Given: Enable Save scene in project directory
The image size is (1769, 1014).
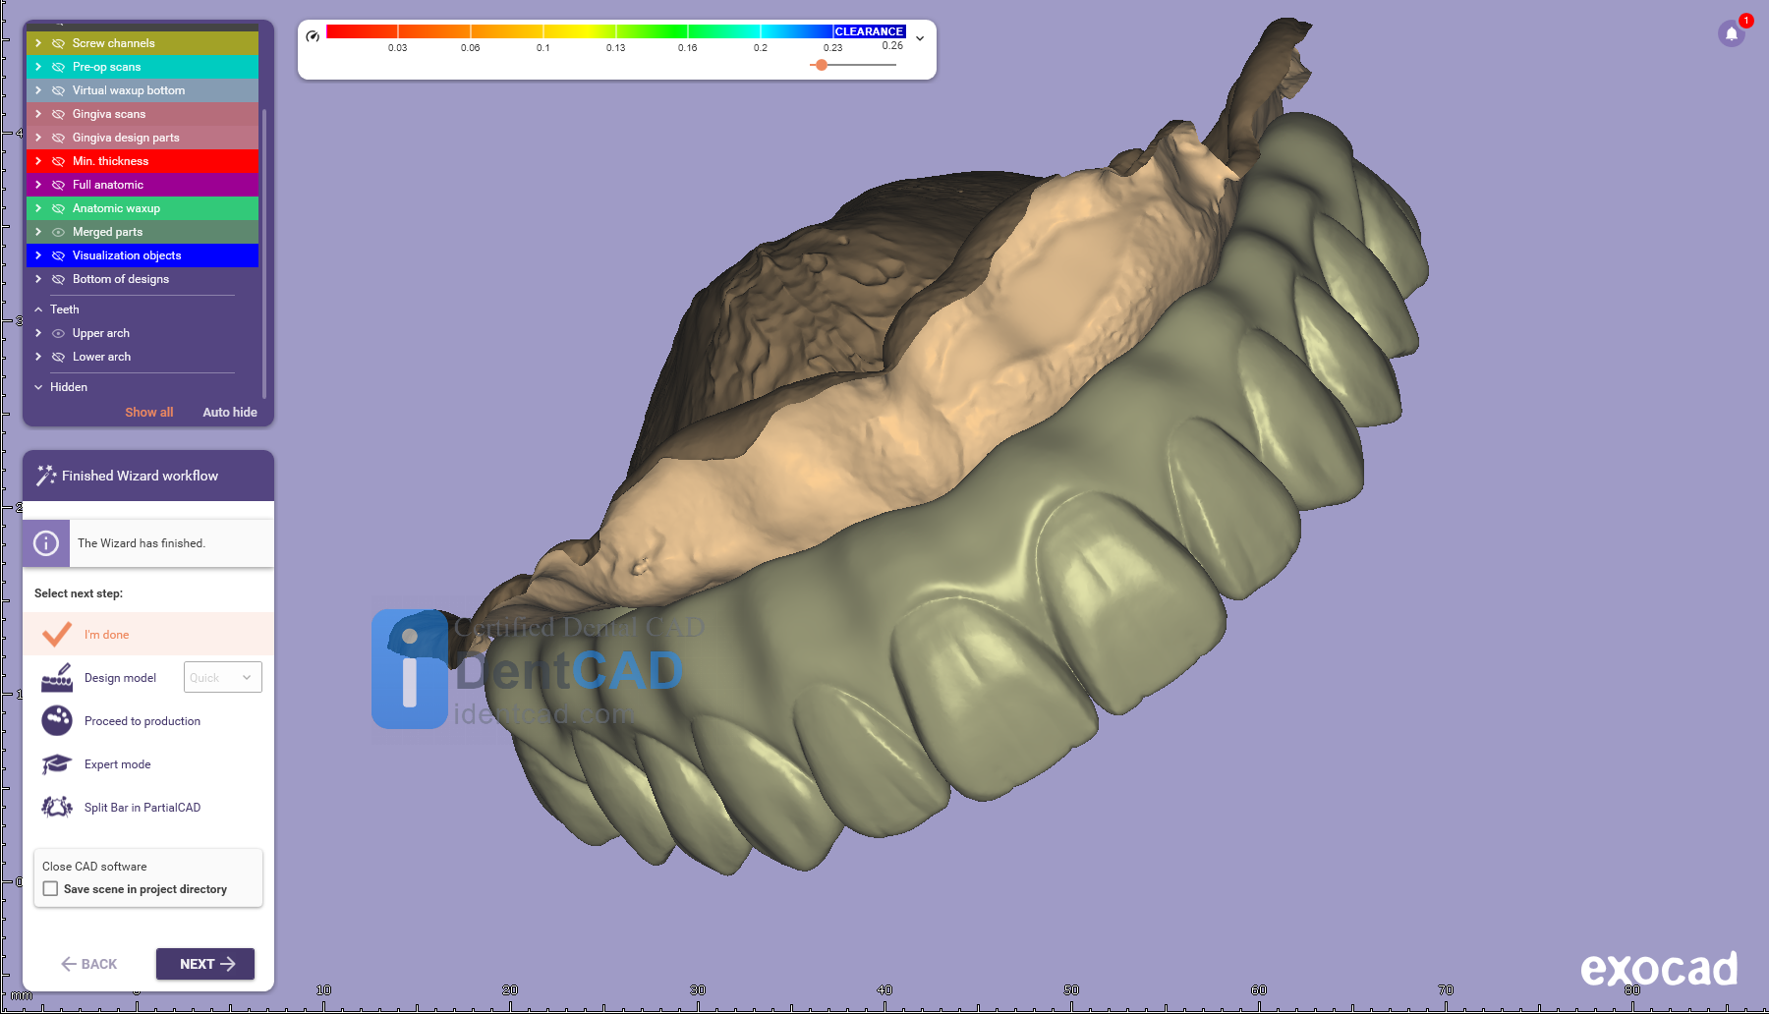Looking at the screenshot, I should [51, 889].
